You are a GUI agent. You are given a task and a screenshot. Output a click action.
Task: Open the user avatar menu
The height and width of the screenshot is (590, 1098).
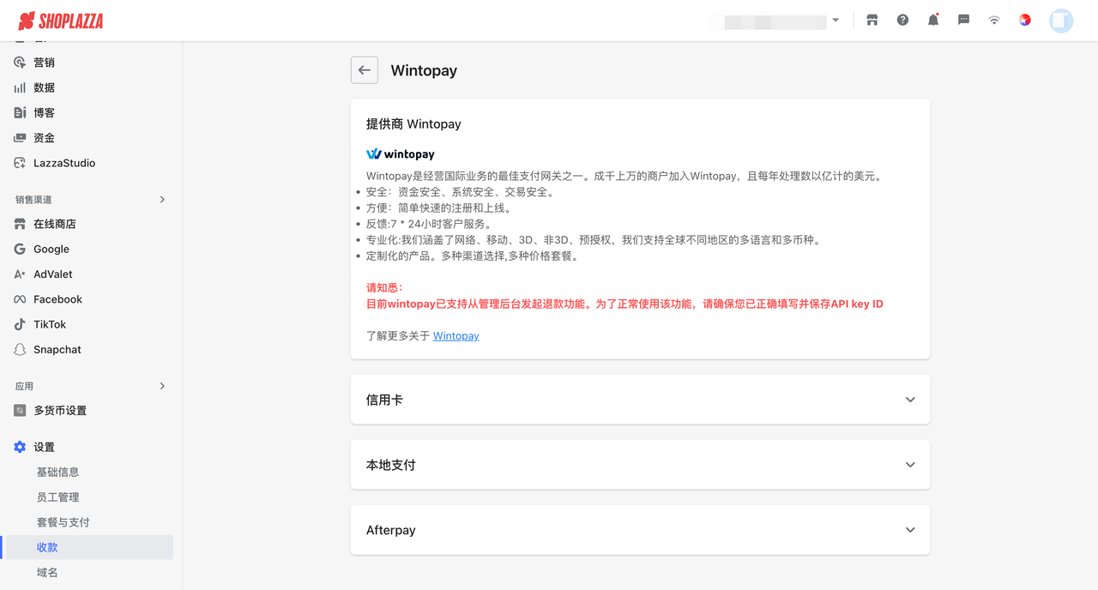pos(1061,21)
